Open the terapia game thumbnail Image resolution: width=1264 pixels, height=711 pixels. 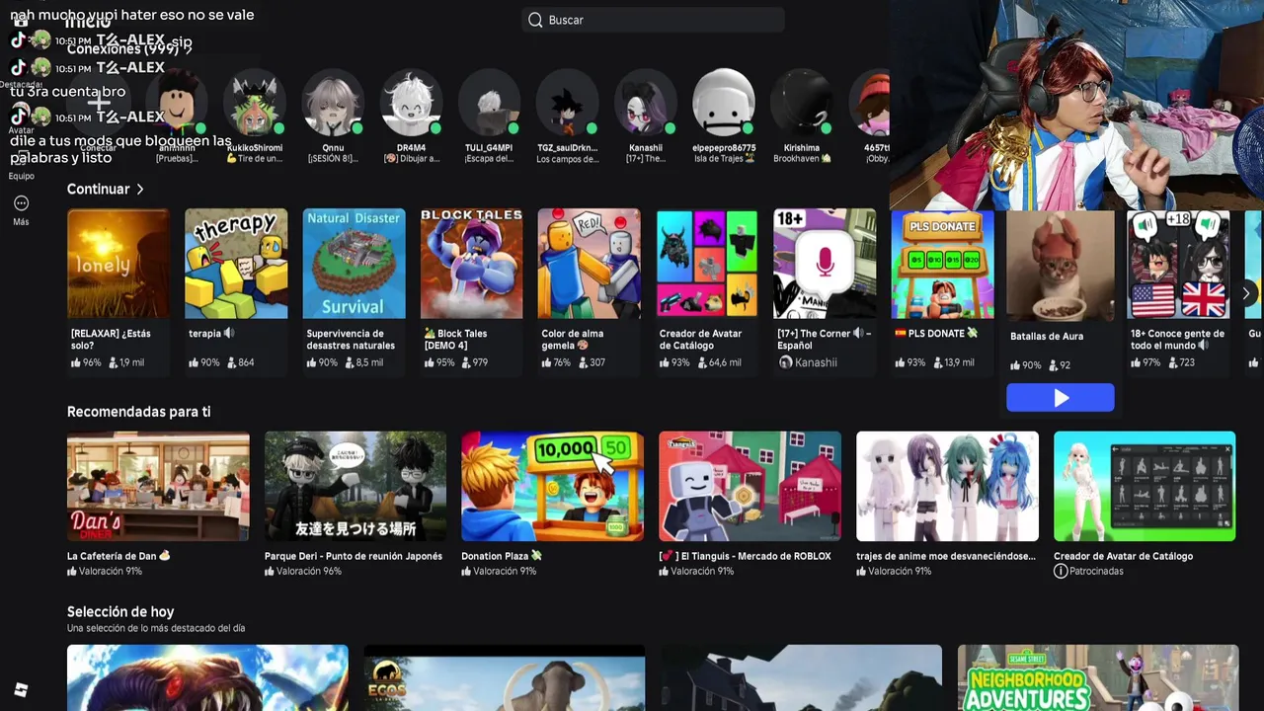[x=236, y=264]
